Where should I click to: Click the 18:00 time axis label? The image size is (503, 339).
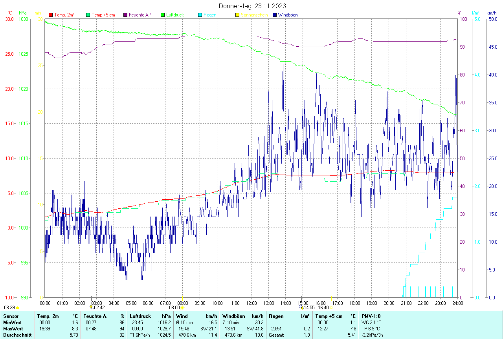tap(354, 303)
